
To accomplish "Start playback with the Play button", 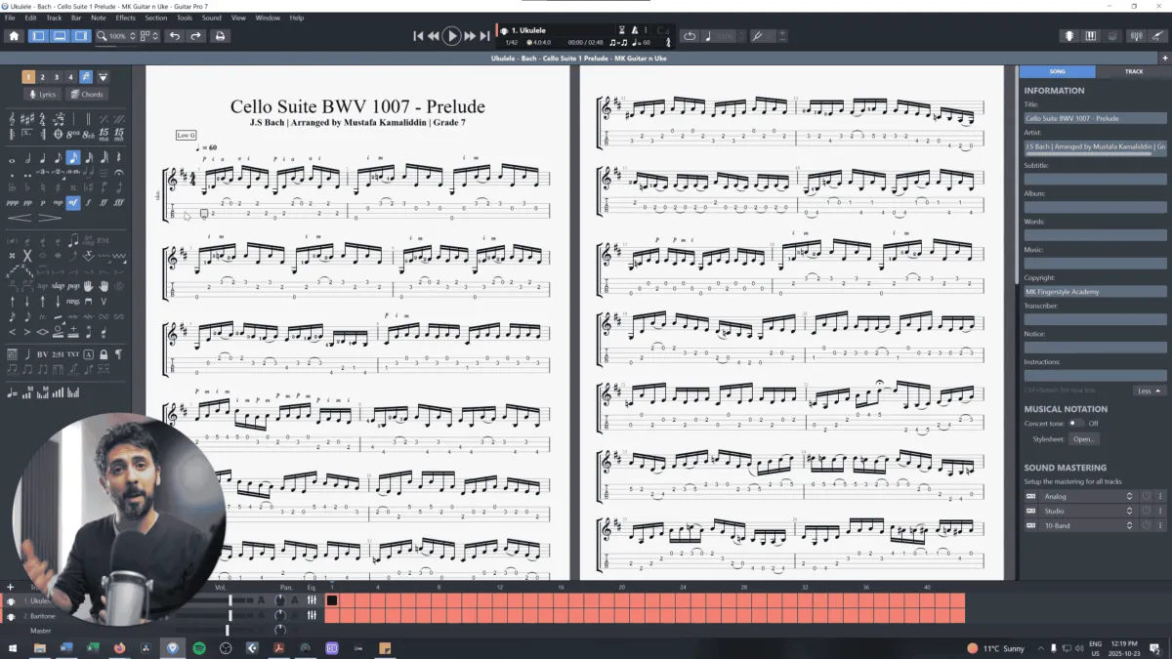I will (451, 36).
